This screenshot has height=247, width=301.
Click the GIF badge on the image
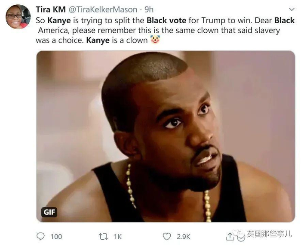click(x=49, y=212)
